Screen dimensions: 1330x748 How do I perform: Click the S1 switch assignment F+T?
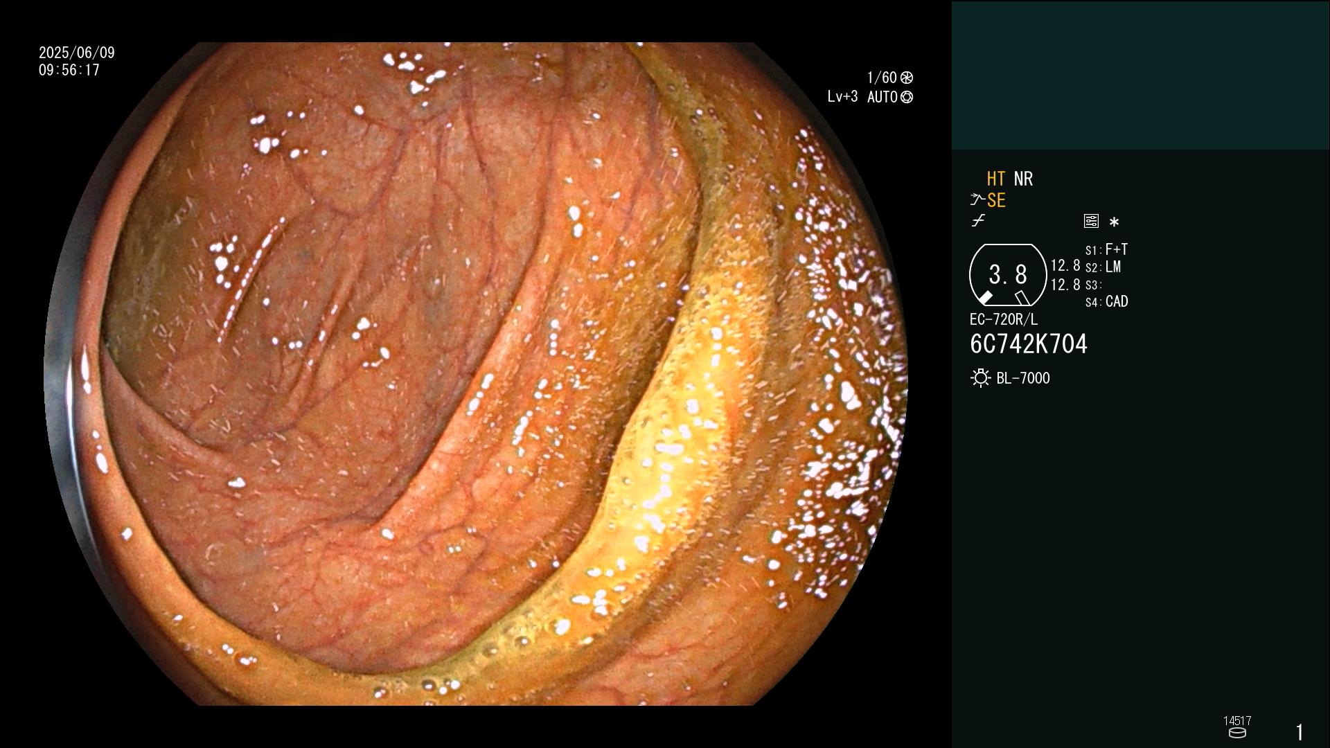pyautogui.click(x=1106, y=249)
